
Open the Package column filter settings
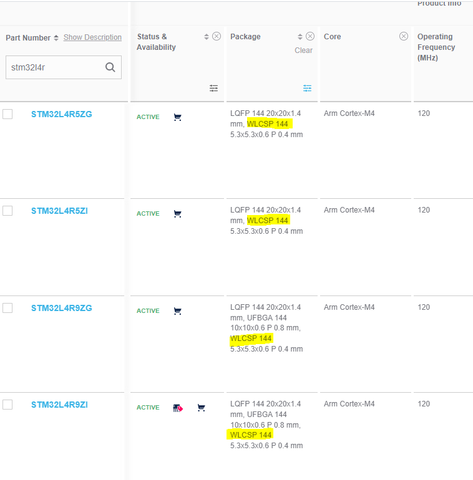pyautogui.click(x=307, y=89)
